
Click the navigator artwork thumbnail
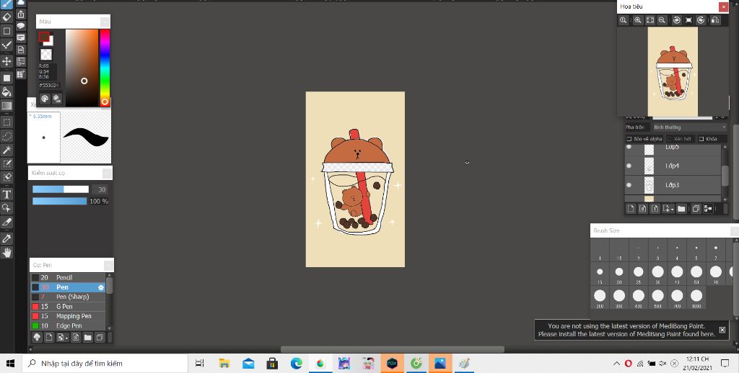[x=673, y=71]
